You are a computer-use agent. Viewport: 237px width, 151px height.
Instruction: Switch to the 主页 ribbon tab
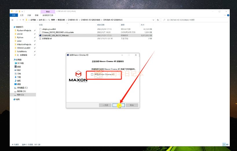tap(22, 15)
